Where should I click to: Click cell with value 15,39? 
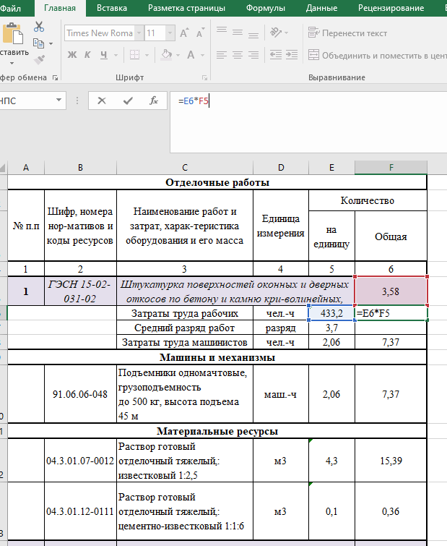point(391,461)
